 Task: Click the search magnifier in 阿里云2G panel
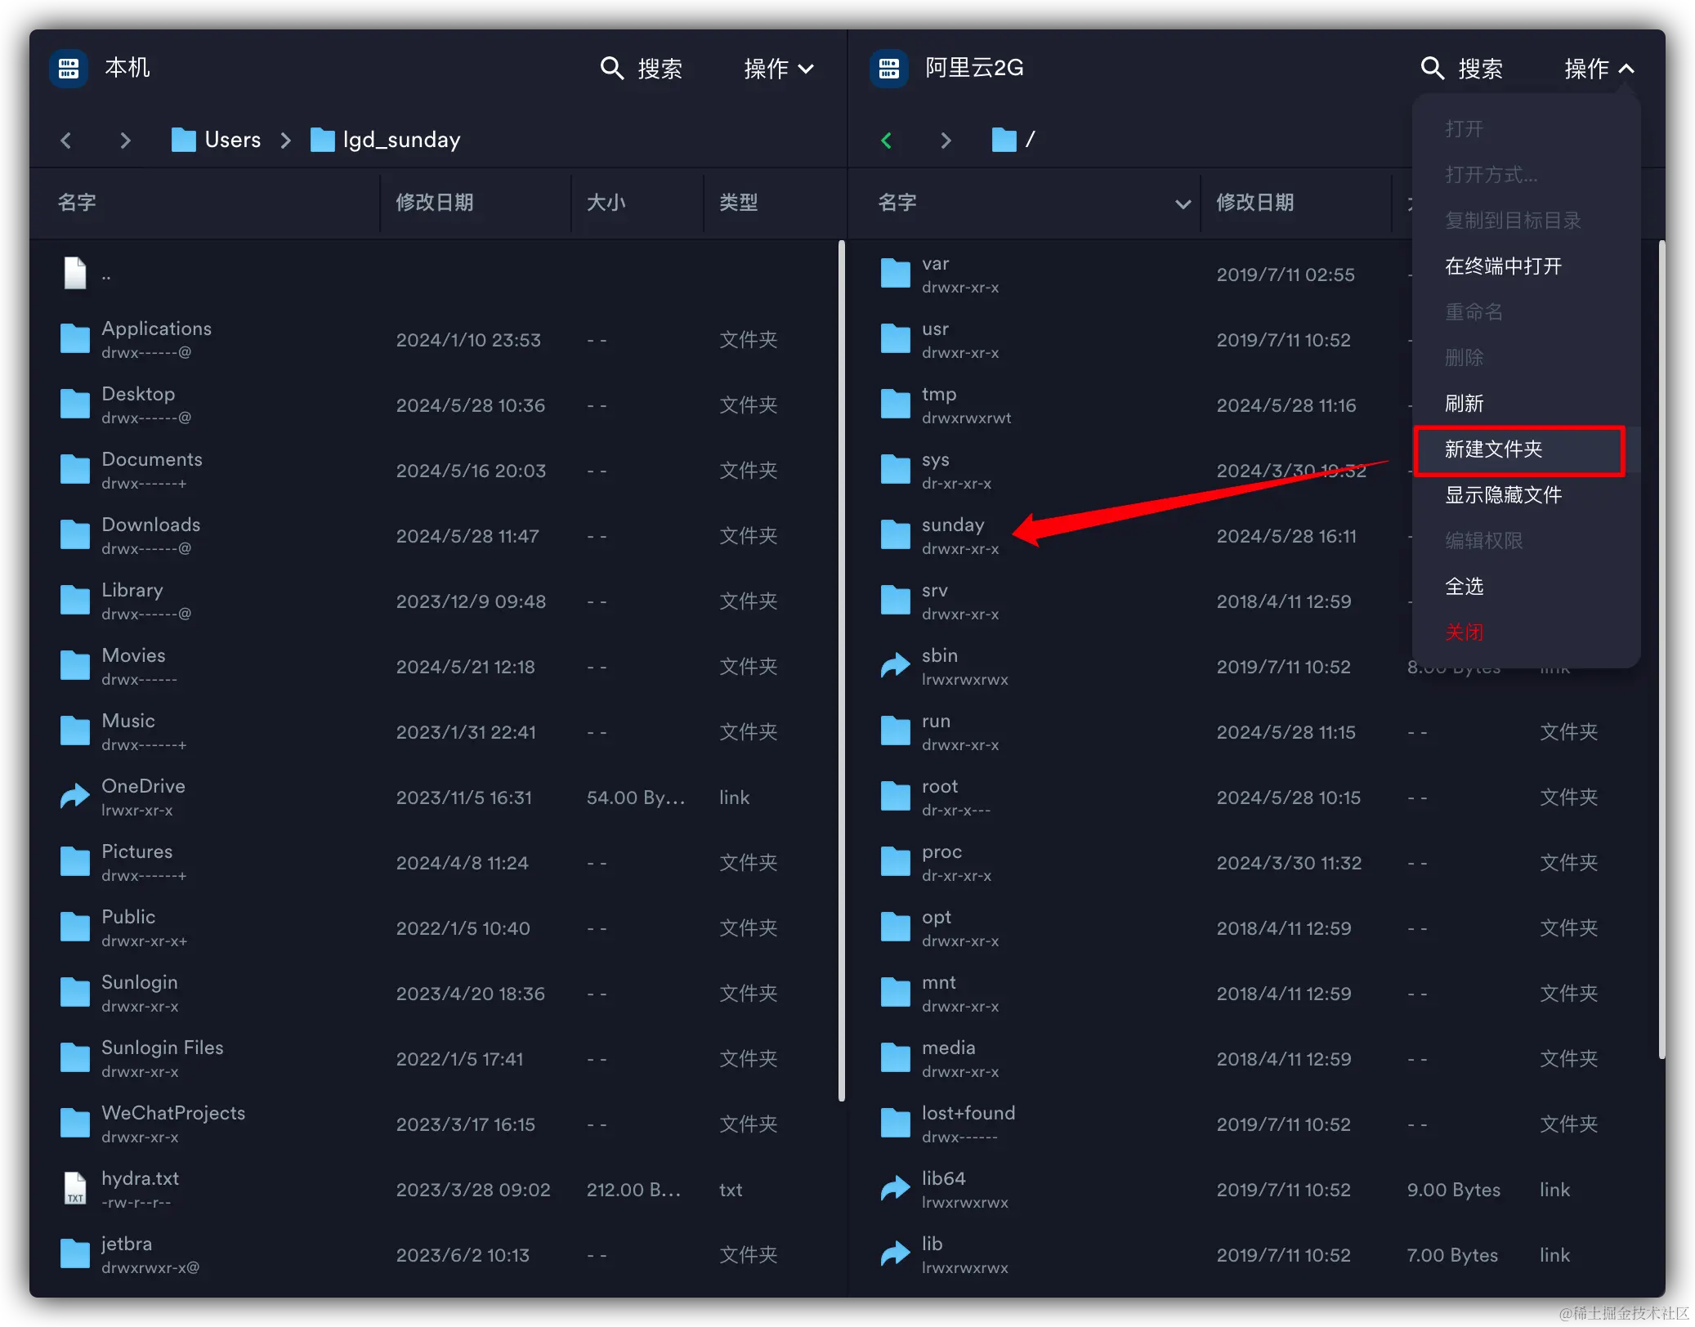(x=1432, y=69)
